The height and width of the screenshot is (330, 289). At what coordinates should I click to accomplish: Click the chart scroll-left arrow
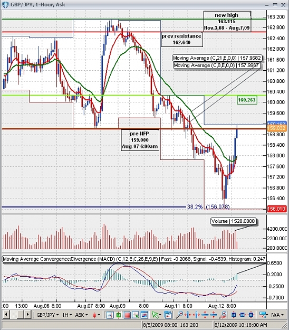click(6, 315)
